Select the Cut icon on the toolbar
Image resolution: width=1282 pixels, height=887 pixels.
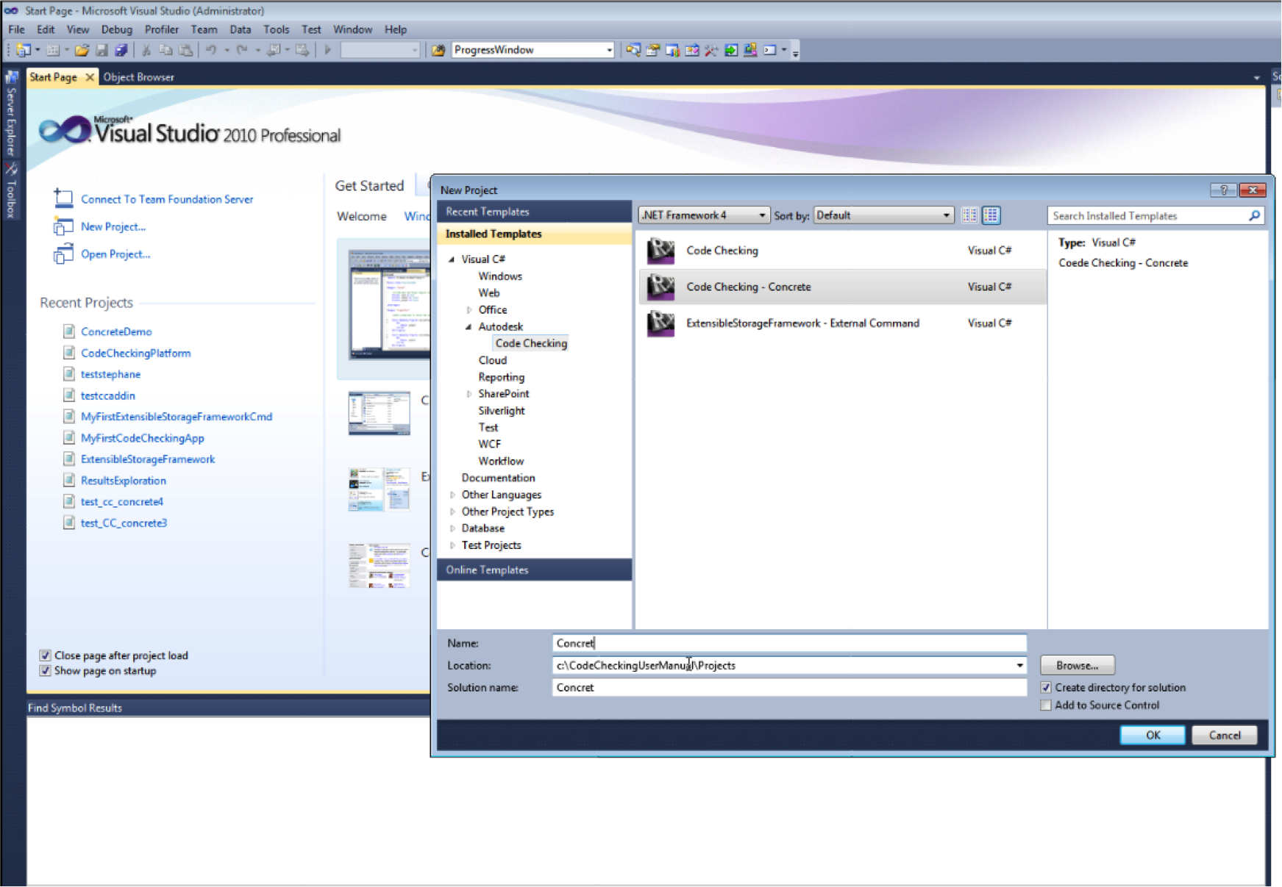pyautogui.click(x=146, y=49)
